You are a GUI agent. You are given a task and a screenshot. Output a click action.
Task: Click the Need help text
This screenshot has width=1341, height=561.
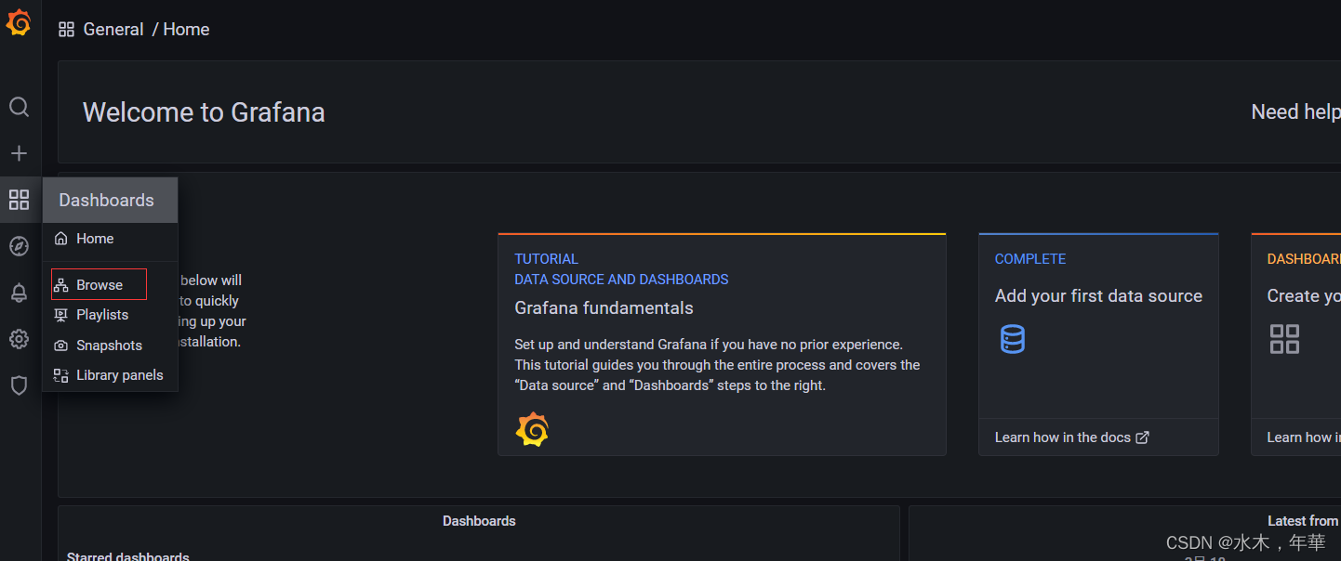click(x=1295, y=112)
